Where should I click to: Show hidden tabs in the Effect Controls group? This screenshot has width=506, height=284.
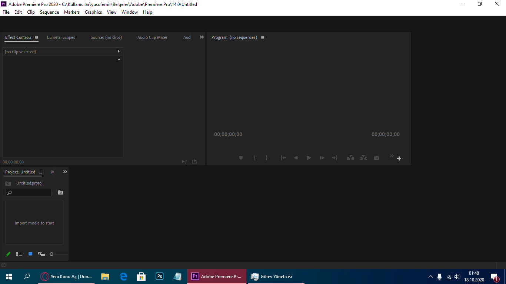202,37
